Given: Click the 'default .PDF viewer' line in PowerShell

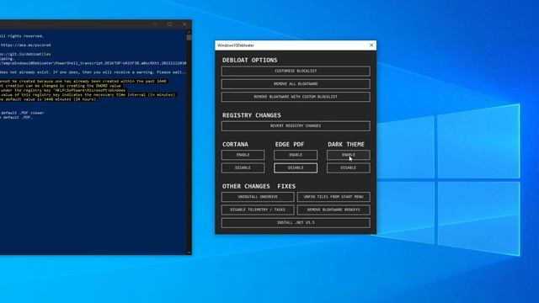Looking at the screenshot, I should click(23, 113).
